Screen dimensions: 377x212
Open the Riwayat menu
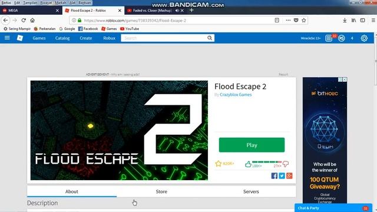click(x=46, y=2)
